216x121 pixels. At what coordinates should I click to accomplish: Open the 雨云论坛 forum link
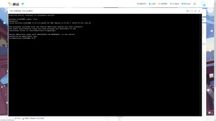(186, 4)
